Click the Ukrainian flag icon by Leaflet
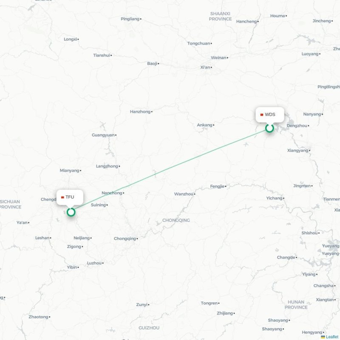 (323, 337)
